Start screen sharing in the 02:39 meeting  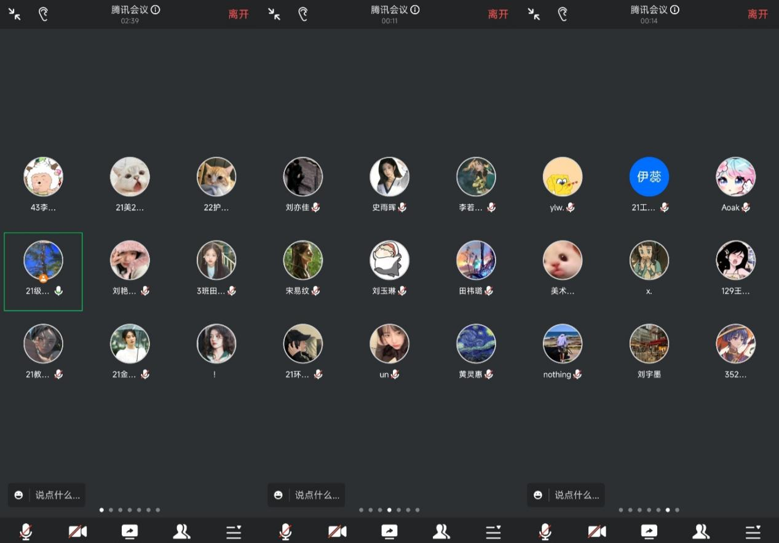click(x=130, y=531)
